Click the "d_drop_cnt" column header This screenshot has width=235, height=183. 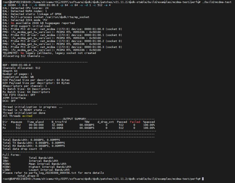point(106,122)
